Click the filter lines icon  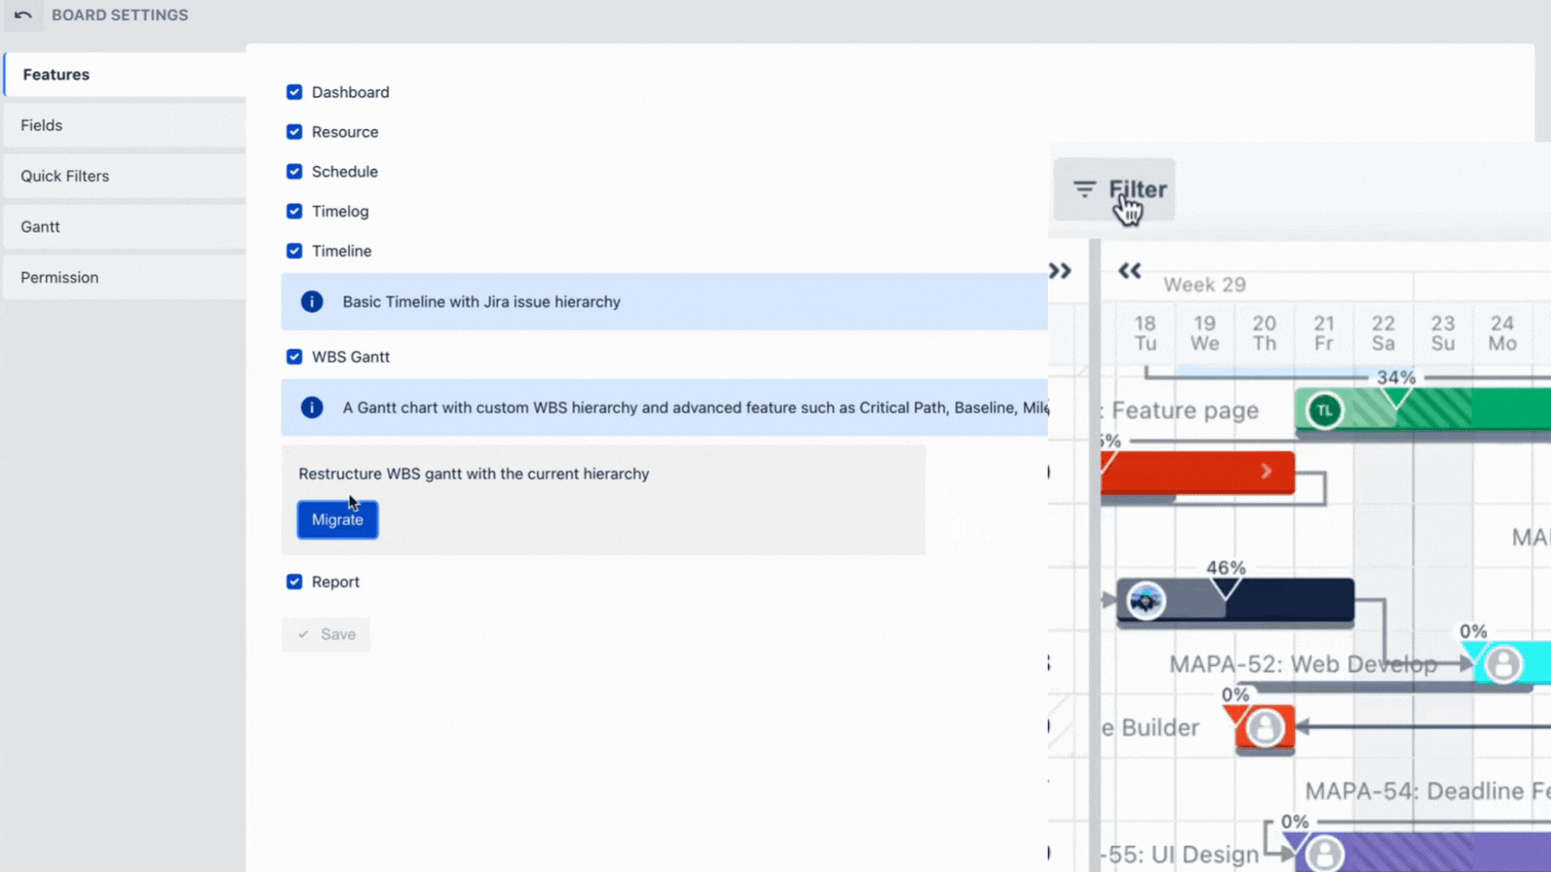(1084, 189)
